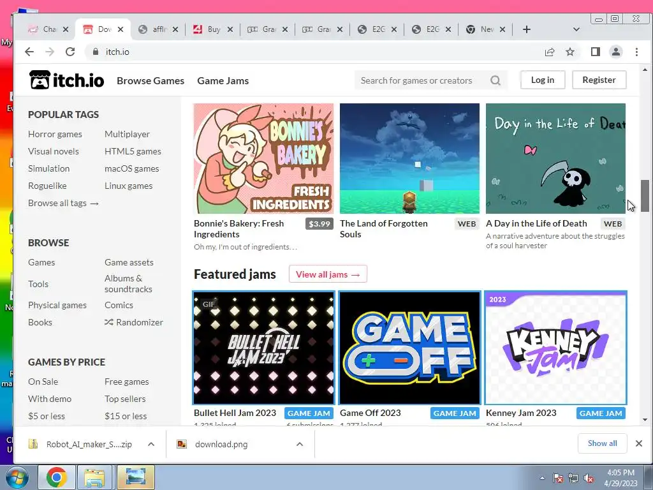Open Game Jams menu
The width and height of the screenshot is (653, 490).
click(x=223, y=80)
